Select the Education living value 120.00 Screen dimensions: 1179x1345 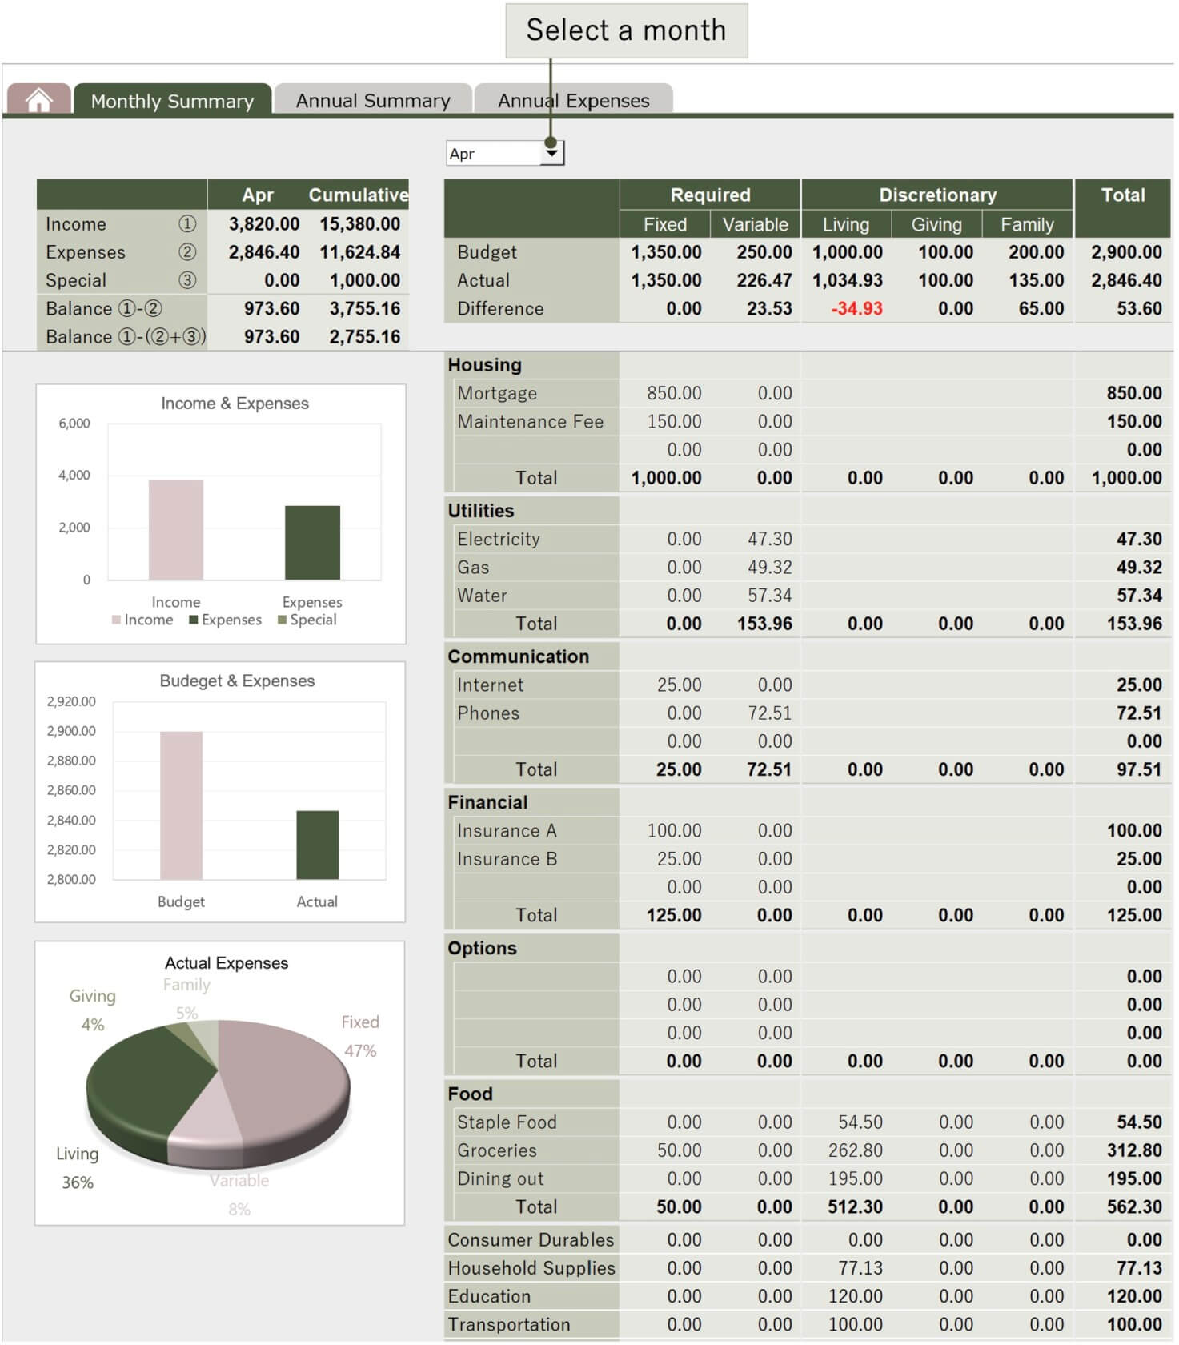[x=855, y=1296]
